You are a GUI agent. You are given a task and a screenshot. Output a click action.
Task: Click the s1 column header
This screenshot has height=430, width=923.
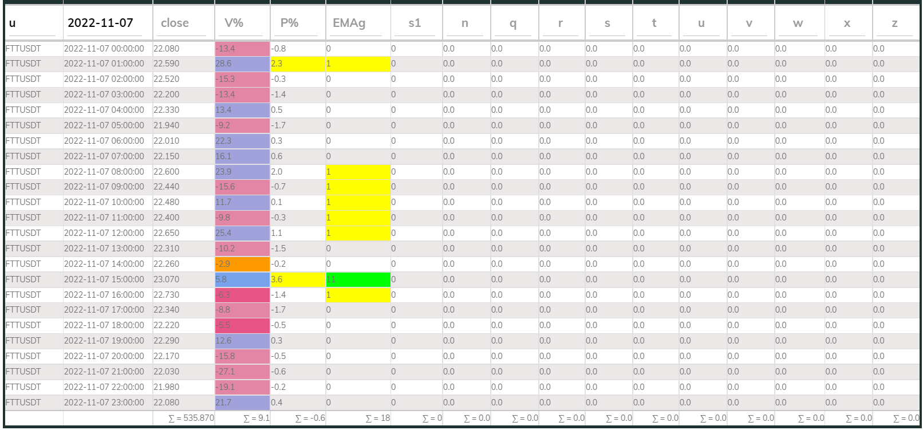coord(415,23)
